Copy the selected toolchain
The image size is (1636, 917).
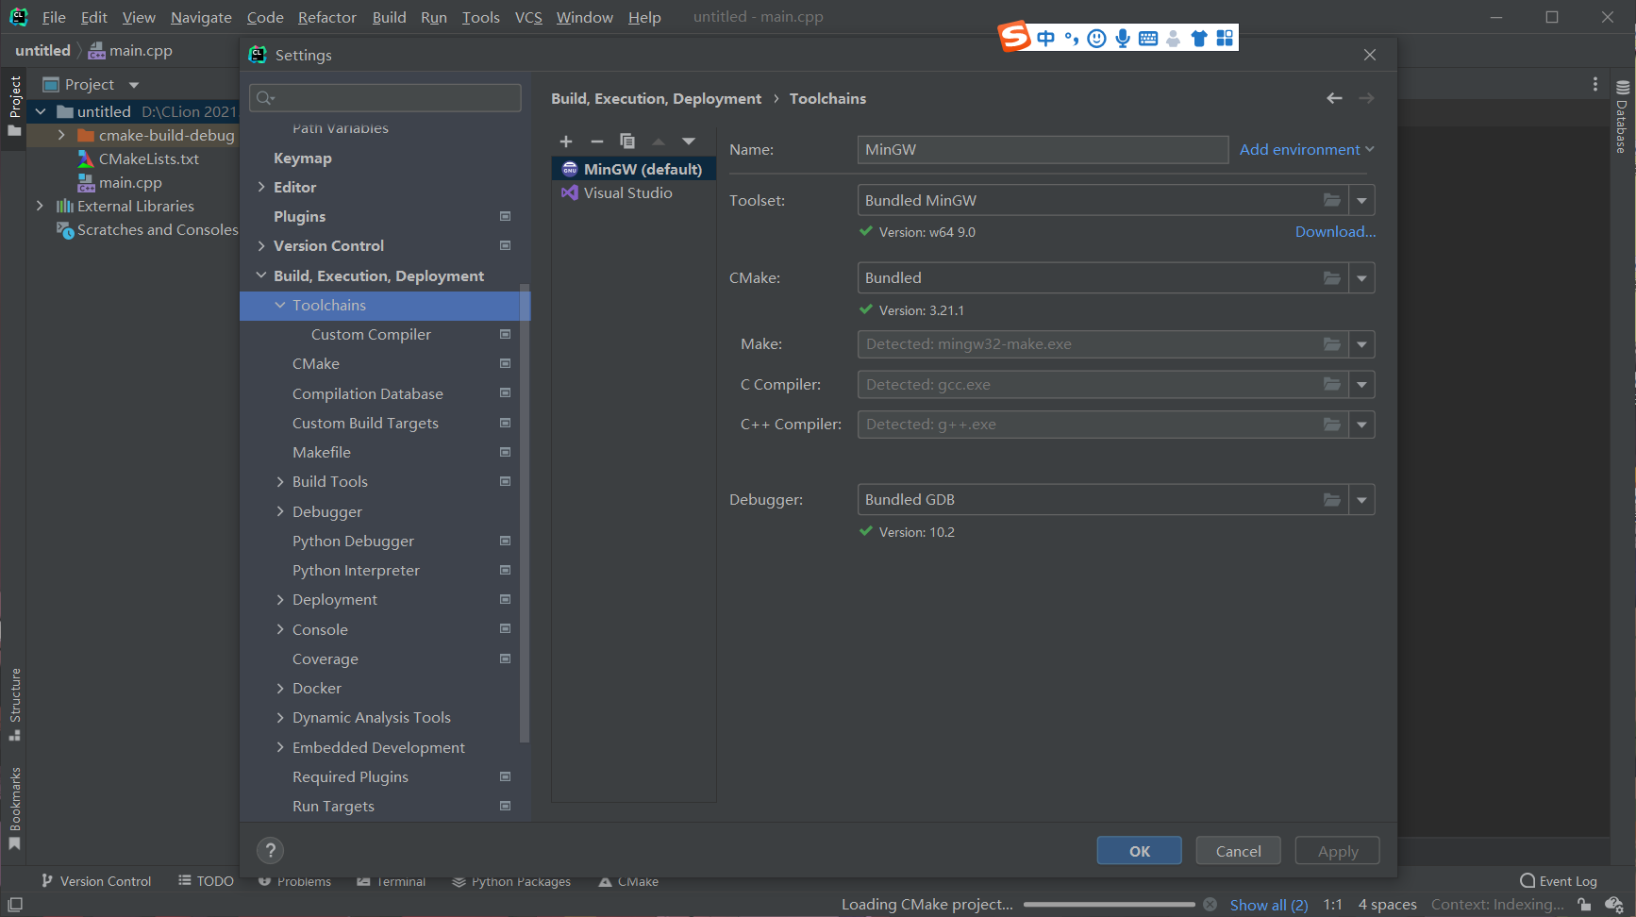627,142
